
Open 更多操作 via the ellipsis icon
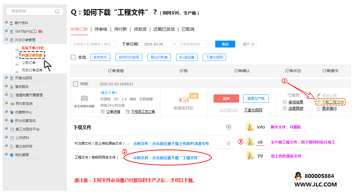[318, 108]
